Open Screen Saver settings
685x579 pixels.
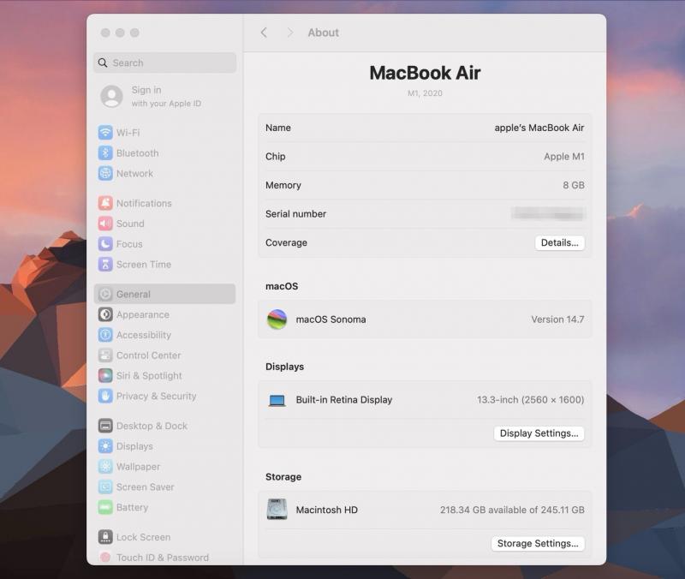coord(165,486)
